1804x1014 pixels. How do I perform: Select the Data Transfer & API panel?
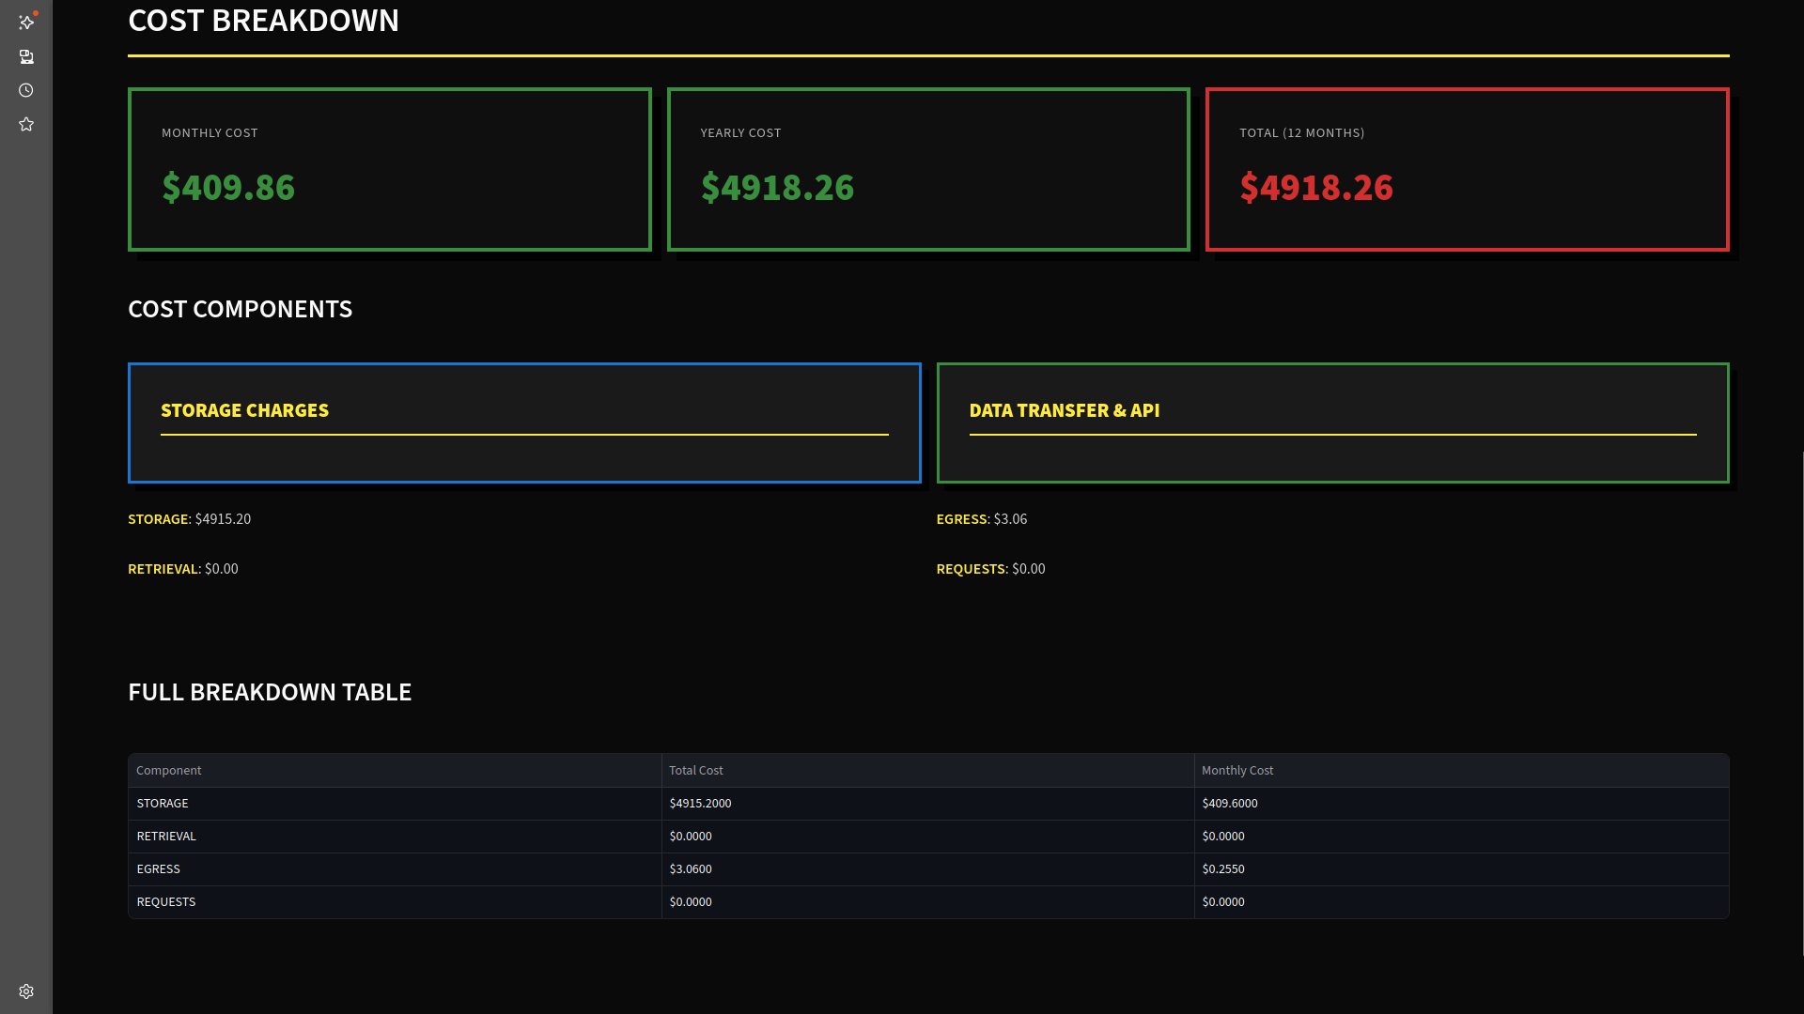pyautogui.click(x=1332, y=422)
